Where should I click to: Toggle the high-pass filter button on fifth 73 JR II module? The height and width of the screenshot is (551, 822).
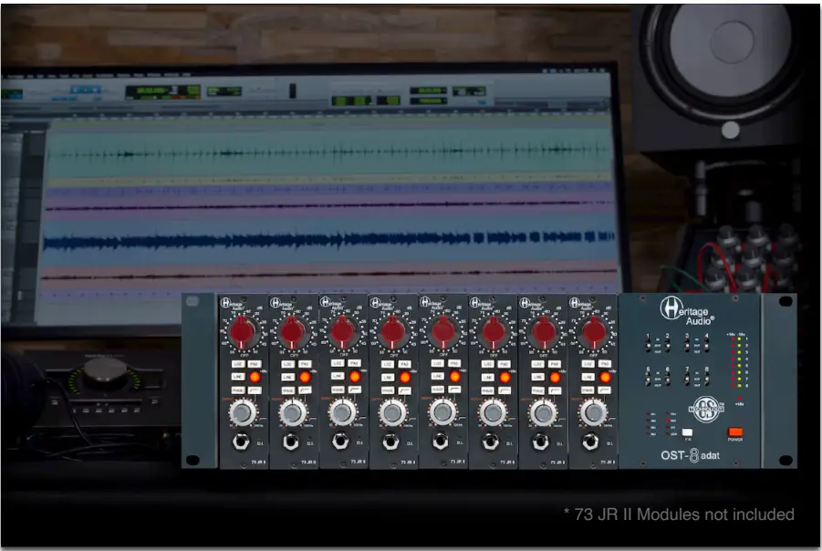(x=454, y=390)
